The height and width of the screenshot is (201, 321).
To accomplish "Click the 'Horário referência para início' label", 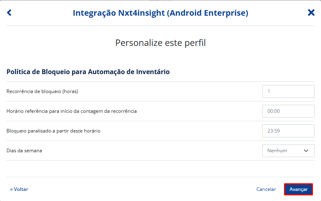I will 72,111.
